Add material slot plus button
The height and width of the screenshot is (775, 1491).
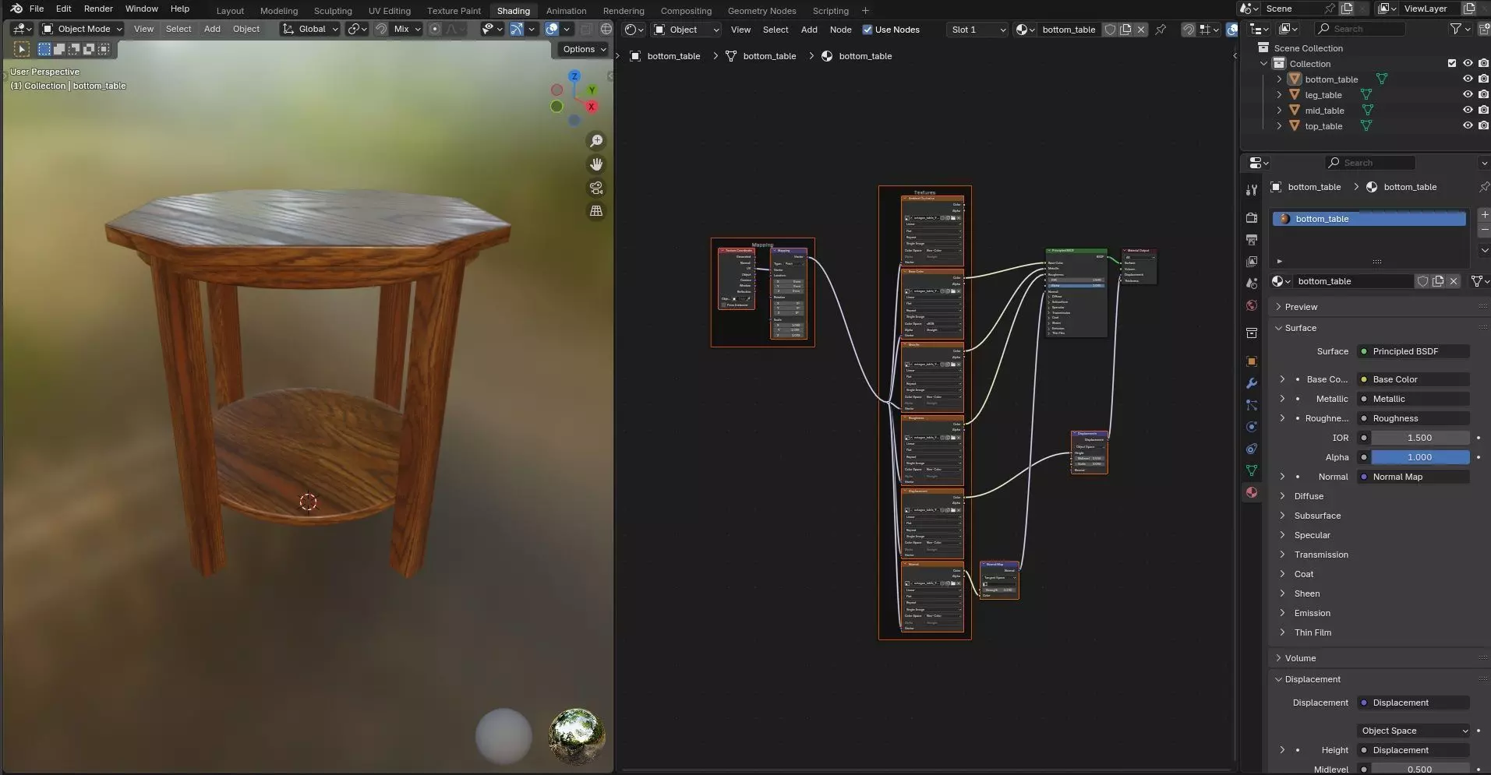click(1484, 214)
